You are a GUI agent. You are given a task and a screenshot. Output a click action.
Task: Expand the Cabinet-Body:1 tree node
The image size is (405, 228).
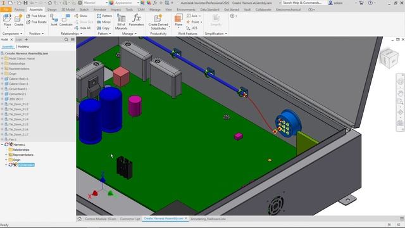click(x=2, y=79)
